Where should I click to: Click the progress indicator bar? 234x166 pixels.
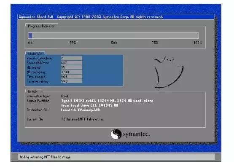coord(113,36)
